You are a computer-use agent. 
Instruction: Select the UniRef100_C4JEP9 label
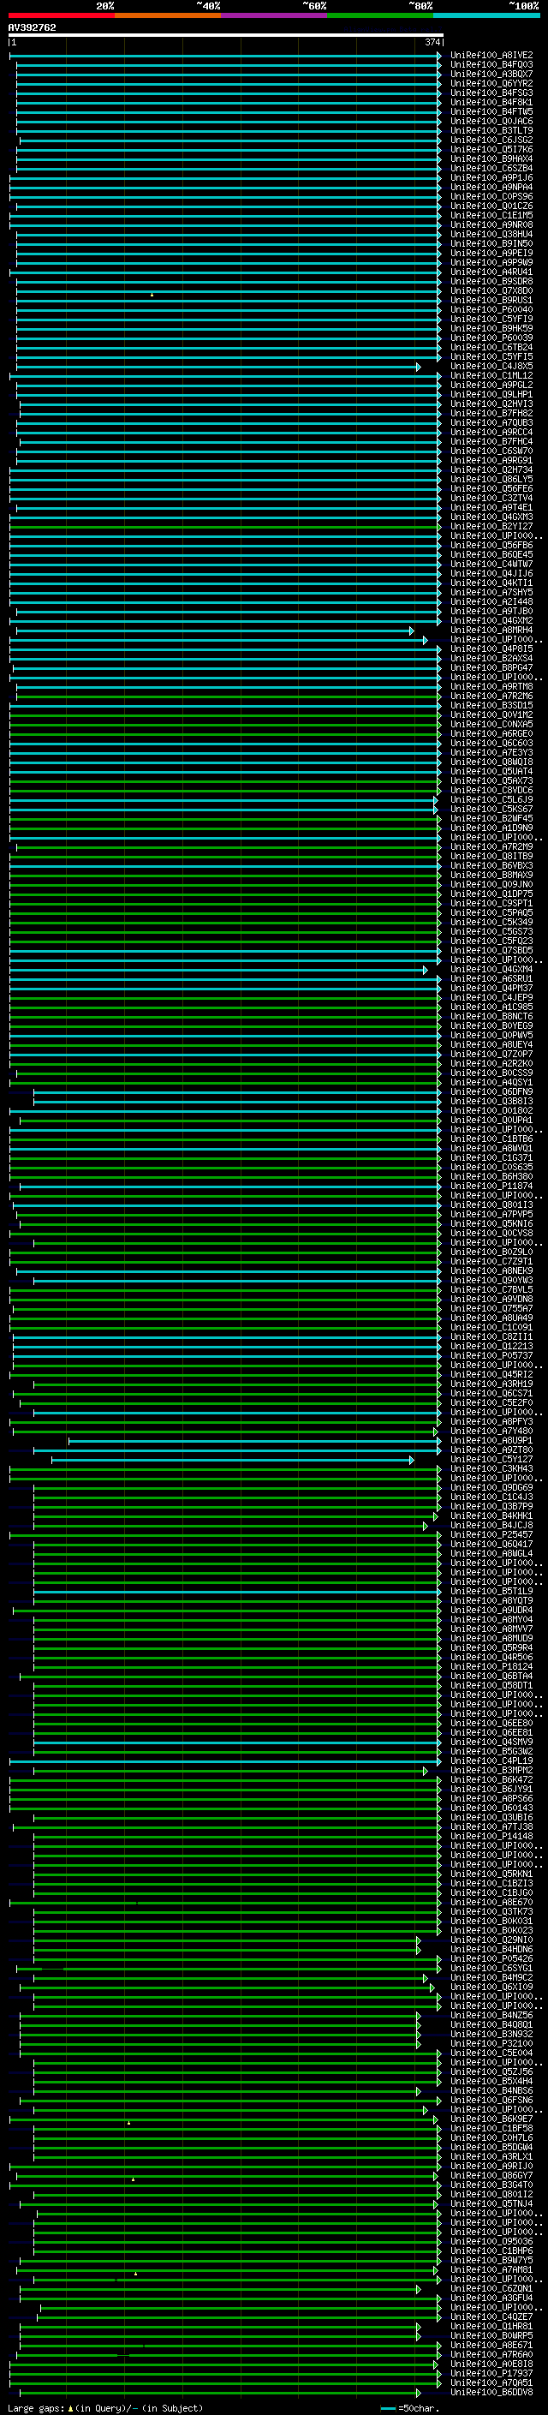pos(491,997)
